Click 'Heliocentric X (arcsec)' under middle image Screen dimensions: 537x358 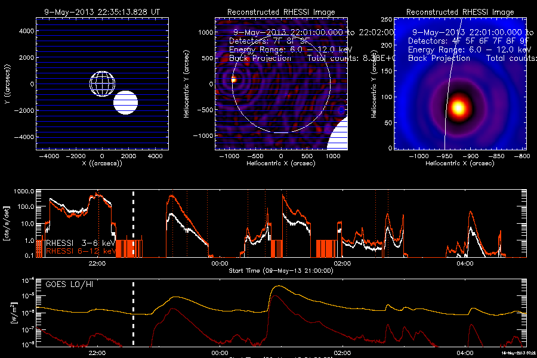click(x=281, y=163)
